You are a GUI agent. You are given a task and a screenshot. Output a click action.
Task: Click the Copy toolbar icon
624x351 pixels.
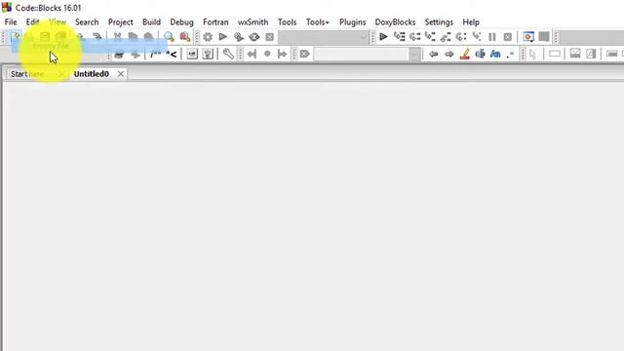pos(133,37)
